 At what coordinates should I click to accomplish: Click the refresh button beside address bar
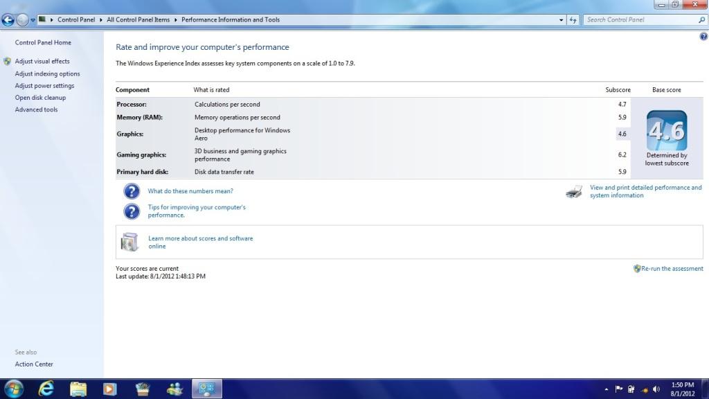coord(573,20)
